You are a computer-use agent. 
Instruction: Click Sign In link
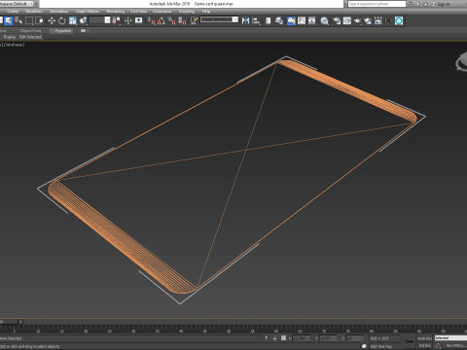pos(443,4)
